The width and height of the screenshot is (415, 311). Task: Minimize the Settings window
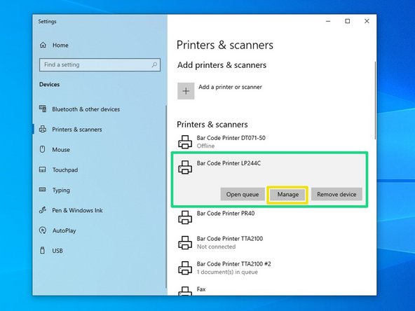point(328,21)
